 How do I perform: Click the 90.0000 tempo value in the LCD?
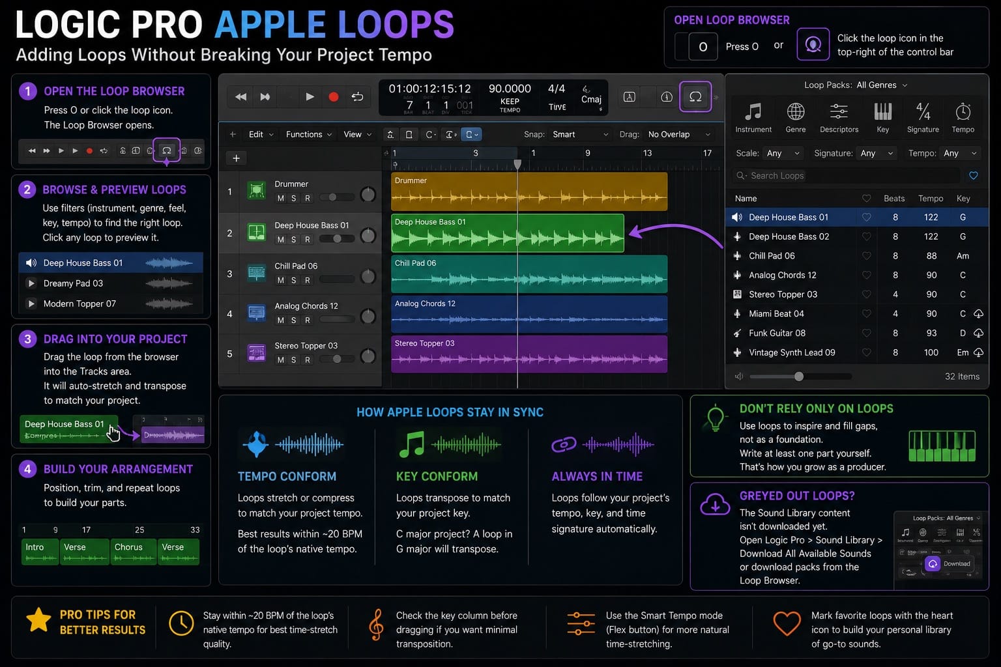pos(510,89)
